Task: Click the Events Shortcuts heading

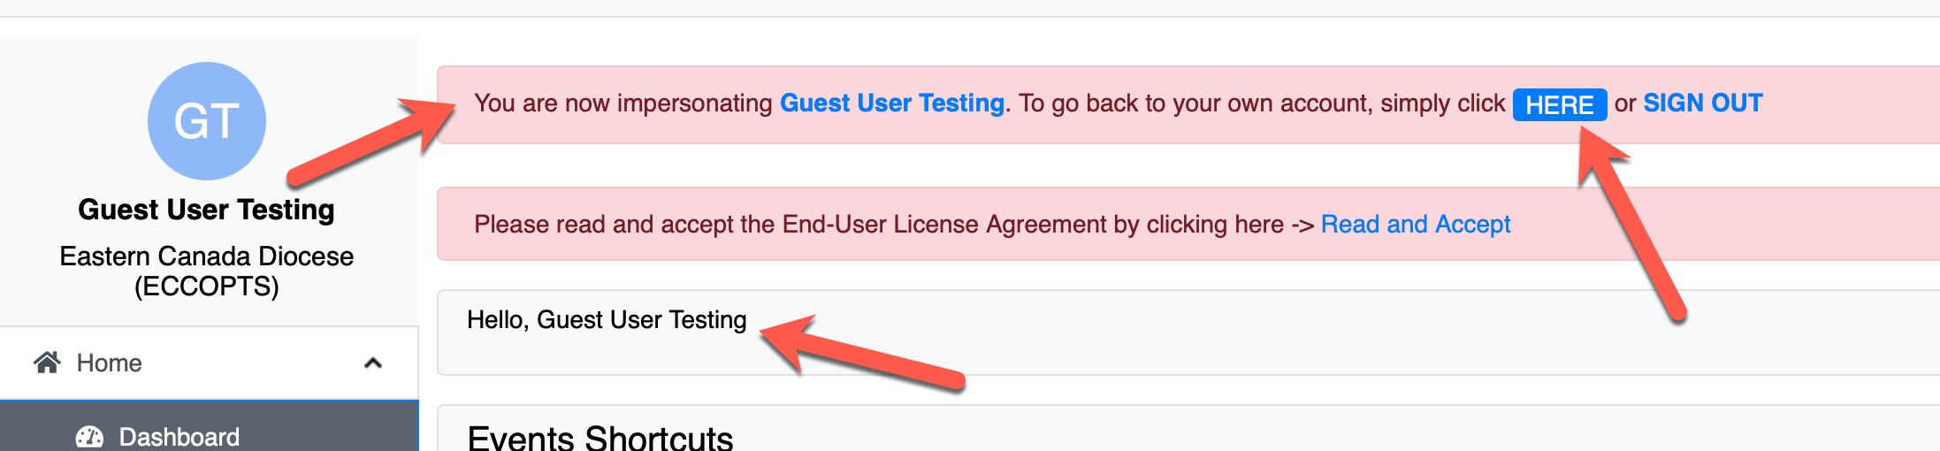Action: click(x=600, y=437)
